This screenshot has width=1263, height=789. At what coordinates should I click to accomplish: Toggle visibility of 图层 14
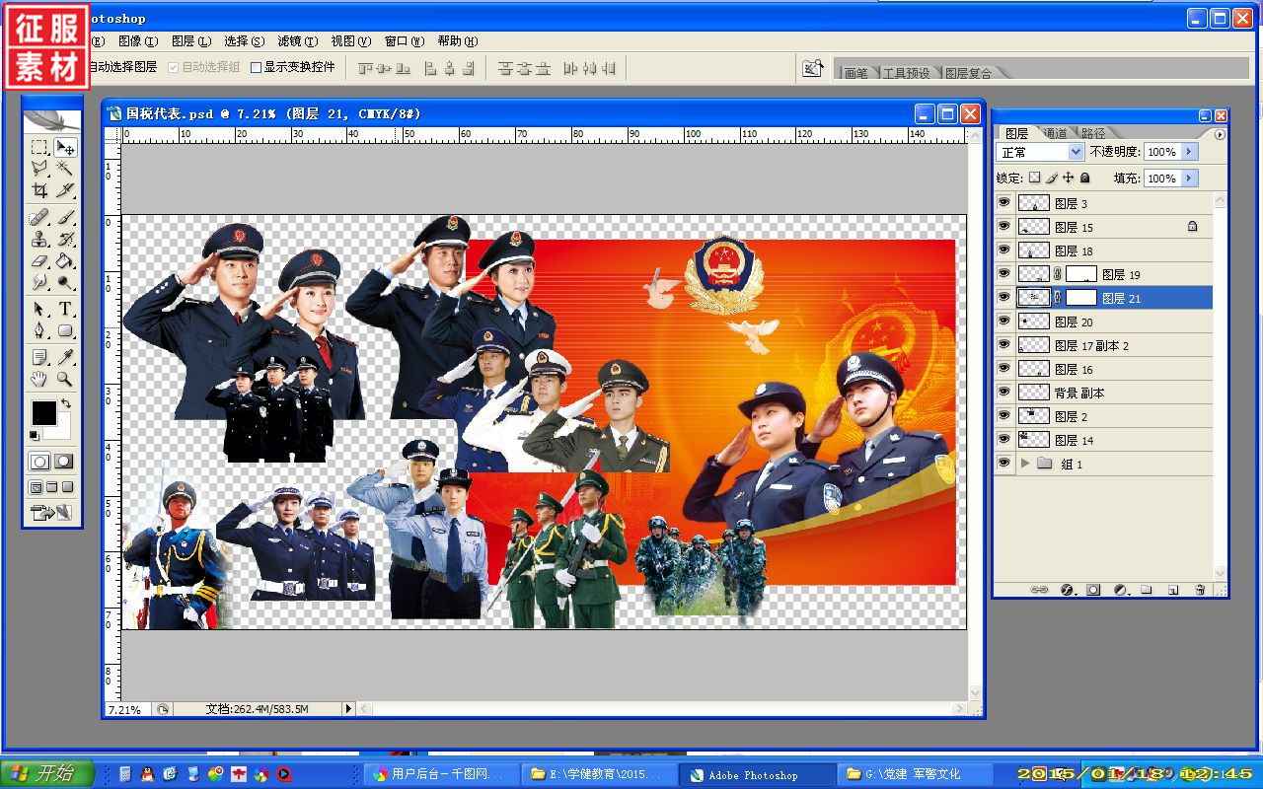(x=1004, y=439)
